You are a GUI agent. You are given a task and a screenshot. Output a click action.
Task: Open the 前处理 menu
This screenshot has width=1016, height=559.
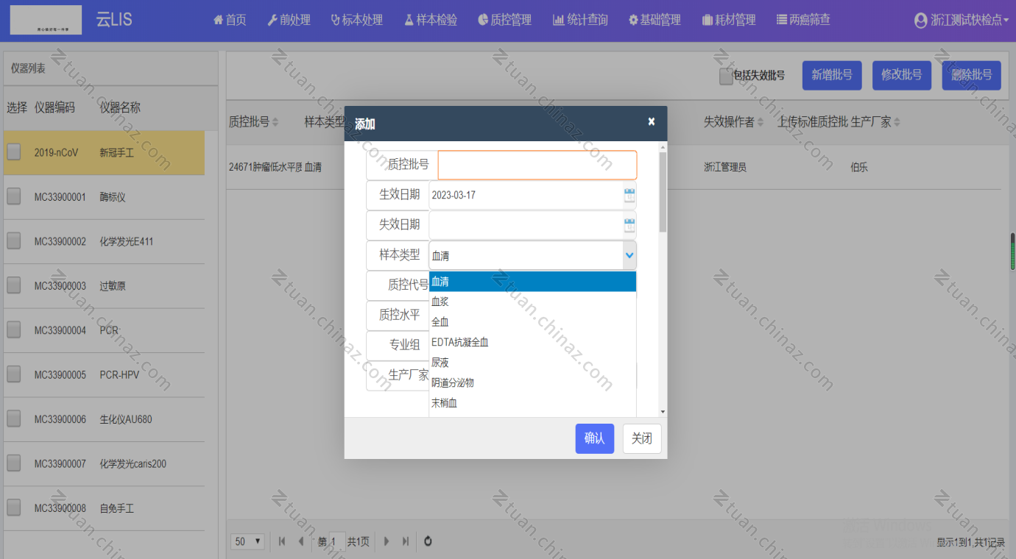tap(289, 20)
